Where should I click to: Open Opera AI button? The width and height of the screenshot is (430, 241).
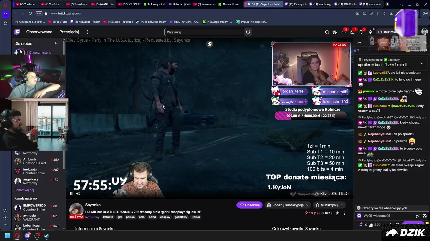[x=424, y=13]
